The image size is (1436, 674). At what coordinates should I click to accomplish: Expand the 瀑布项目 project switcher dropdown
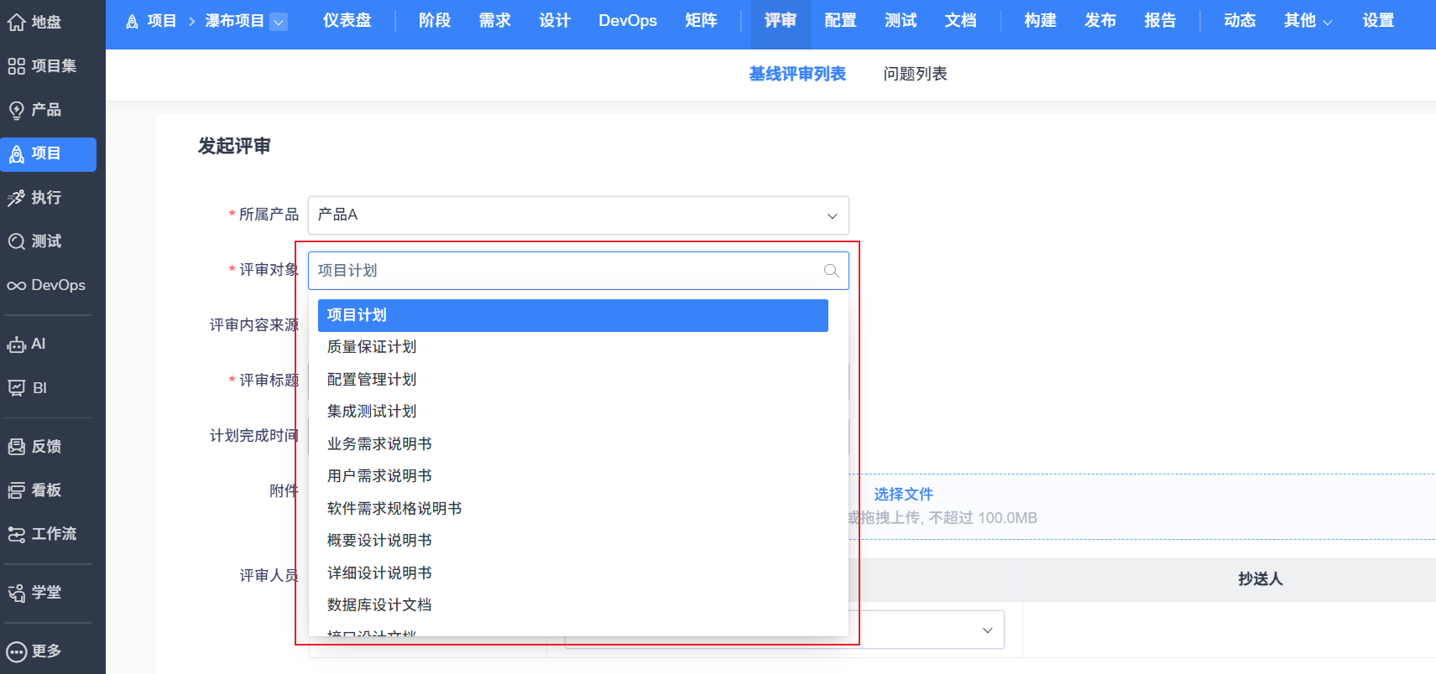[279, 22]
